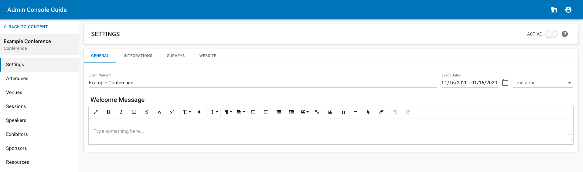The width and height of the screenshot is (583, 172).
Task: Apply italic formatting in the editor
Action: (x=121, y=112)
